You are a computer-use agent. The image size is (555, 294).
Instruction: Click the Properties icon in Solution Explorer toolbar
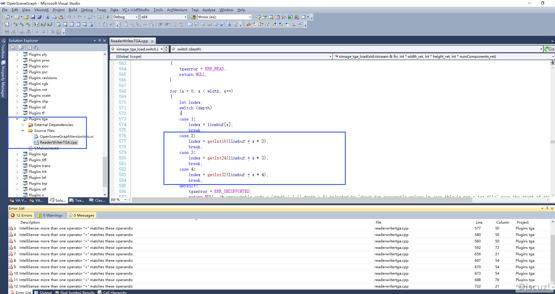tap(13, 47)
